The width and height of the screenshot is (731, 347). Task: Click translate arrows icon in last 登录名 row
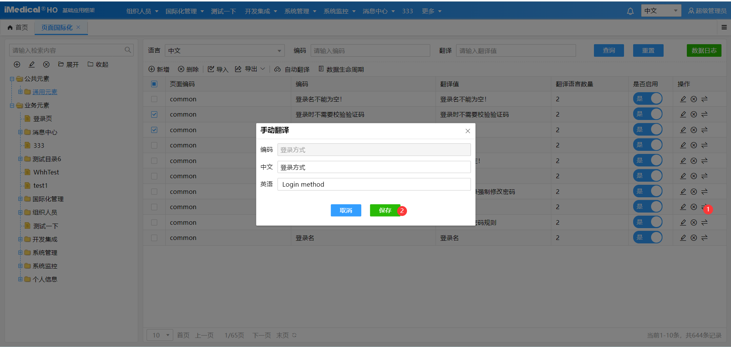[704, 238]
